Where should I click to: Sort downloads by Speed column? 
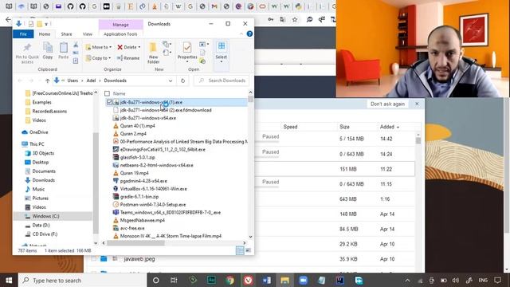click(x=290, y=127)
